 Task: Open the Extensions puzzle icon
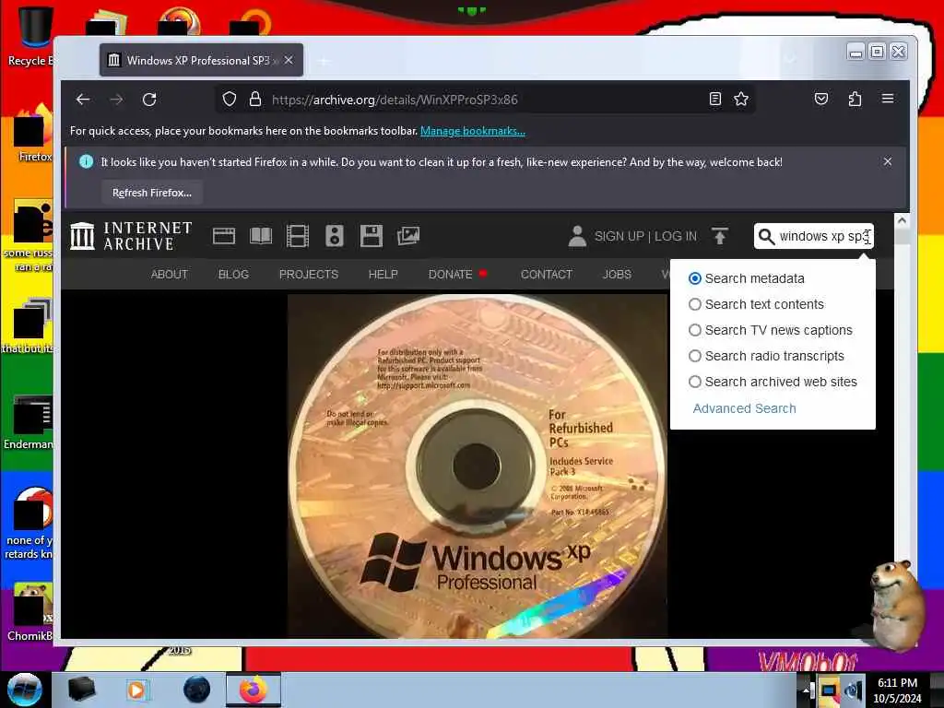855,99
